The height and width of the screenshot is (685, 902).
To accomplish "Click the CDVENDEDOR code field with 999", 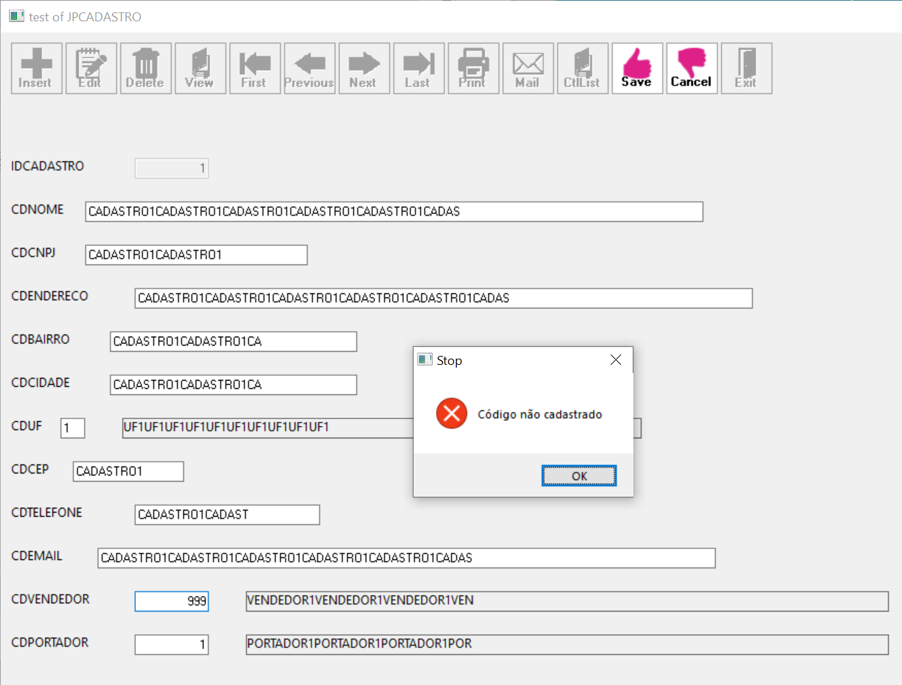I will 172,601.
